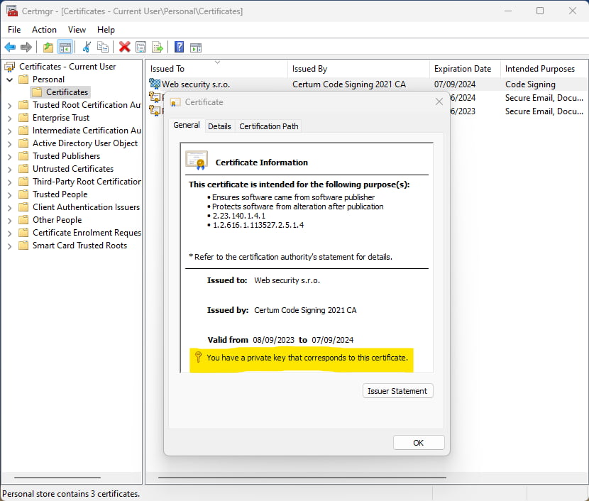Screen dimensions: 589x501
Task: Switch to the Details tab
Action: (219, 126)
